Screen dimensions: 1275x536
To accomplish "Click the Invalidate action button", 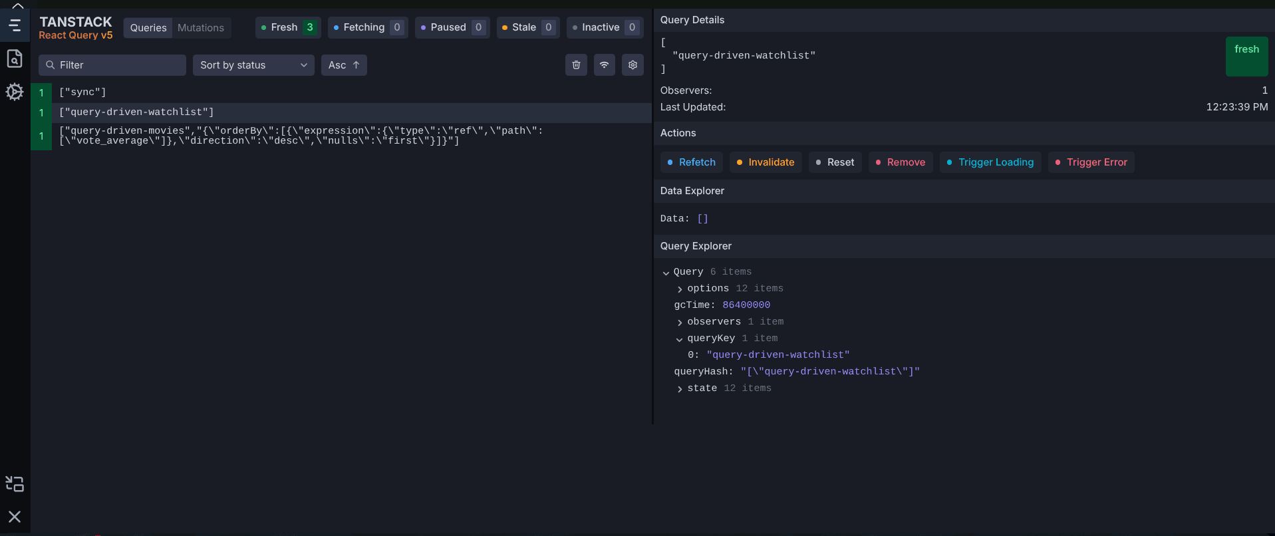I will point(766,162).
